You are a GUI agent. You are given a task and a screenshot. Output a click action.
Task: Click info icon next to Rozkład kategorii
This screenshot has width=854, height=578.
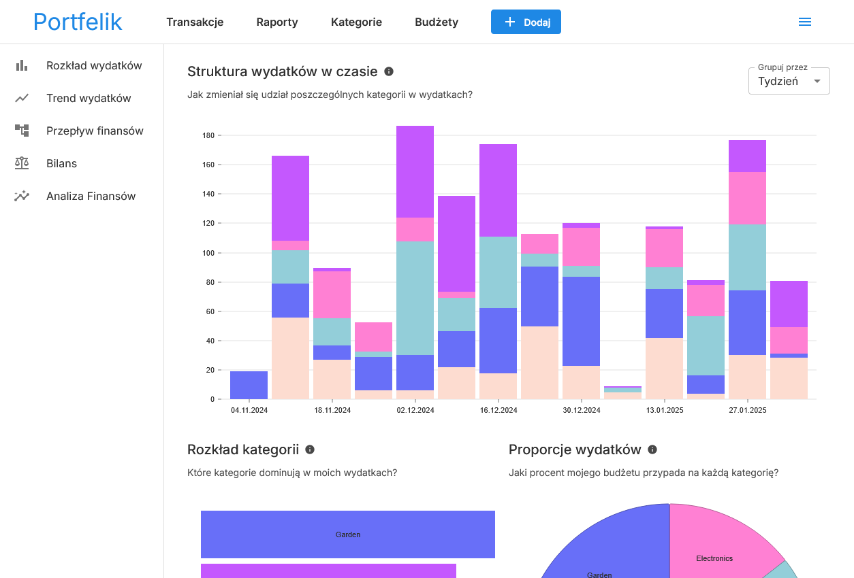pos(310,449)
